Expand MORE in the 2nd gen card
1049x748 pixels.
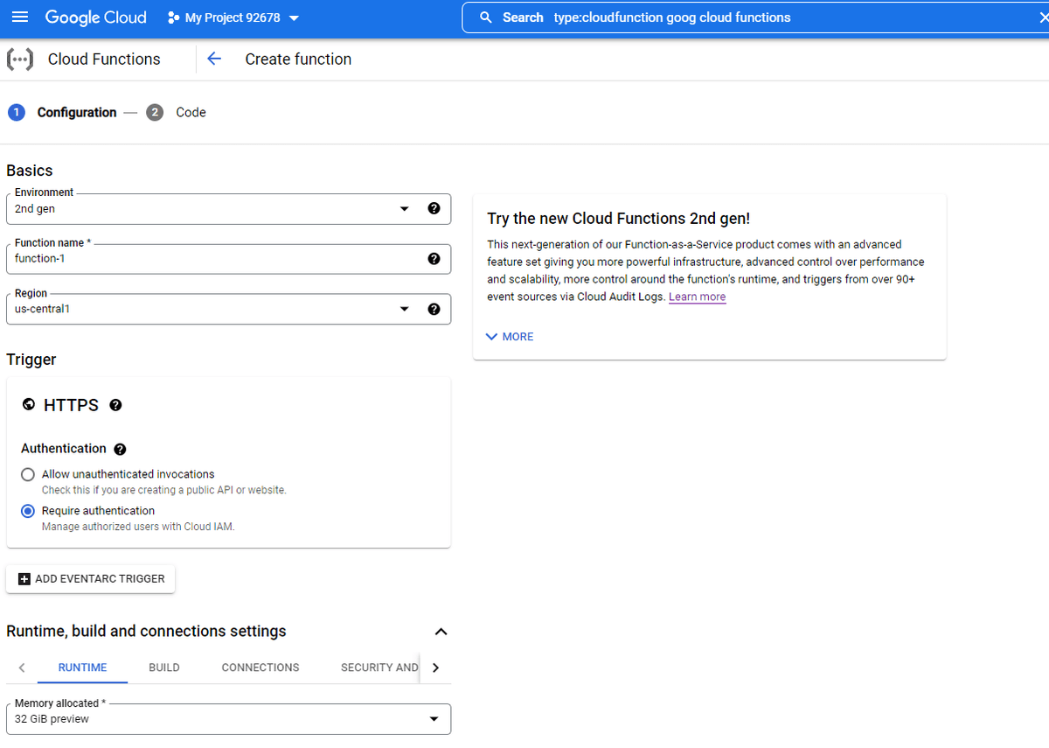[510, 337]
